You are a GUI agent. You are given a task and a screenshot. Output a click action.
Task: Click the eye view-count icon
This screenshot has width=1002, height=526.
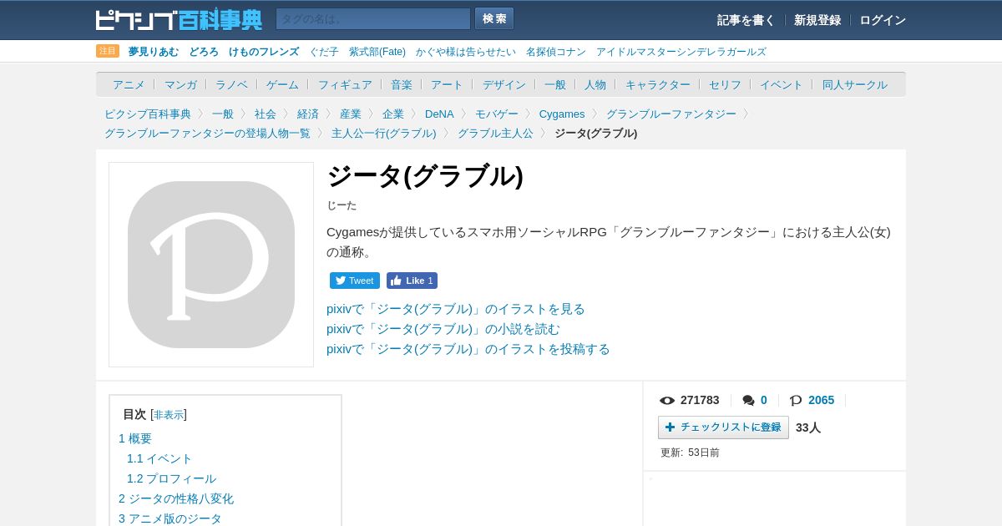(667, 401)
